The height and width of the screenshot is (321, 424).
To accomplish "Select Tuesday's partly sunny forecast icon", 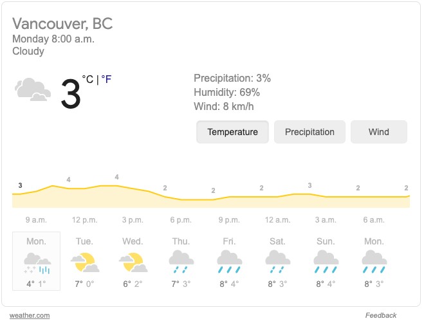I will tap(85, 262).
